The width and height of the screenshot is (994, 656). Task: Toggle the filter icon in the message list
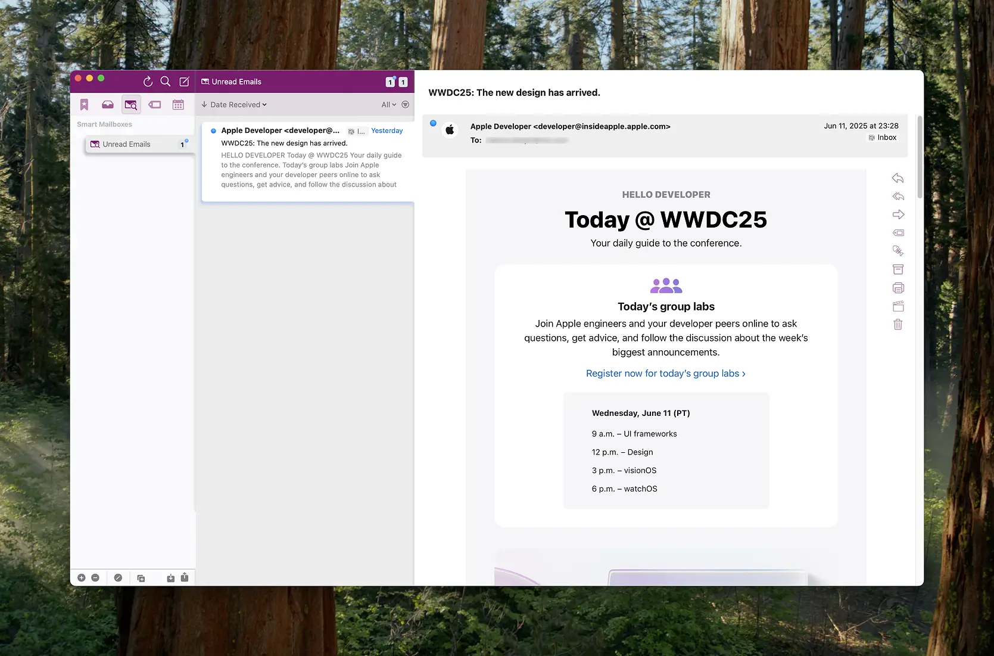(406, 104)
